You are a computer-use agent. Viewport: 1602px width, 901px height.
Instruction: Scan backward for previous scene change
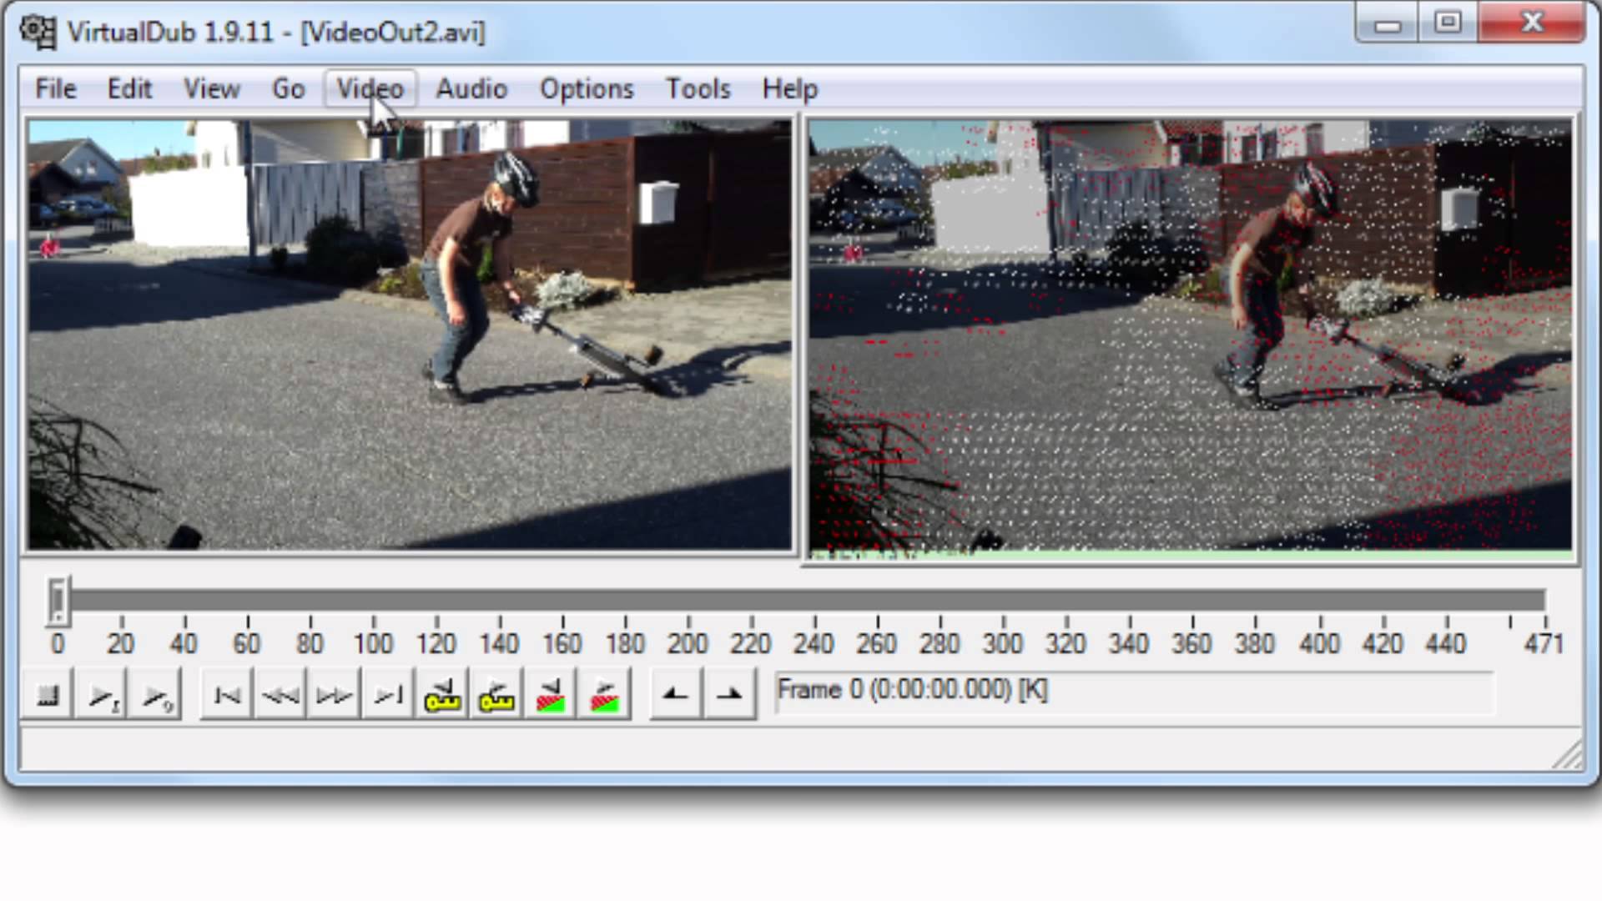tap(551, 694)
